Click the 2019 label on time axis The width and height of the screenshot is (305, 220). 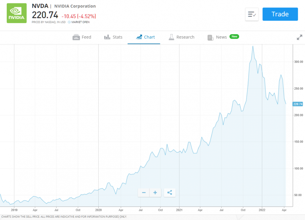(14, 210)
